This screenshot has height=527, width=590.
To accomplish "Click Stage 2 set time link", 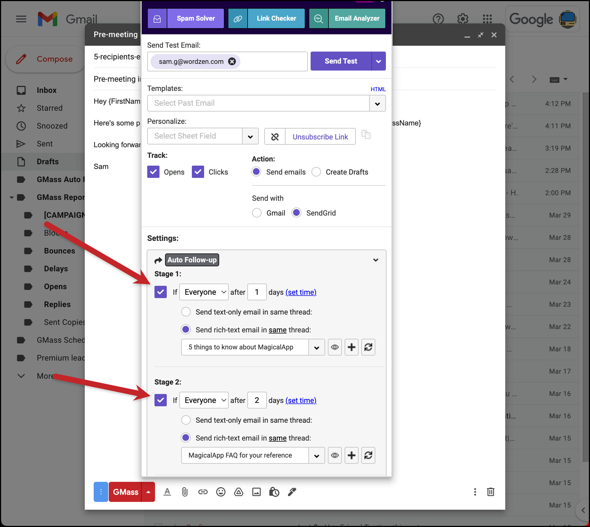I will (301, 400).
